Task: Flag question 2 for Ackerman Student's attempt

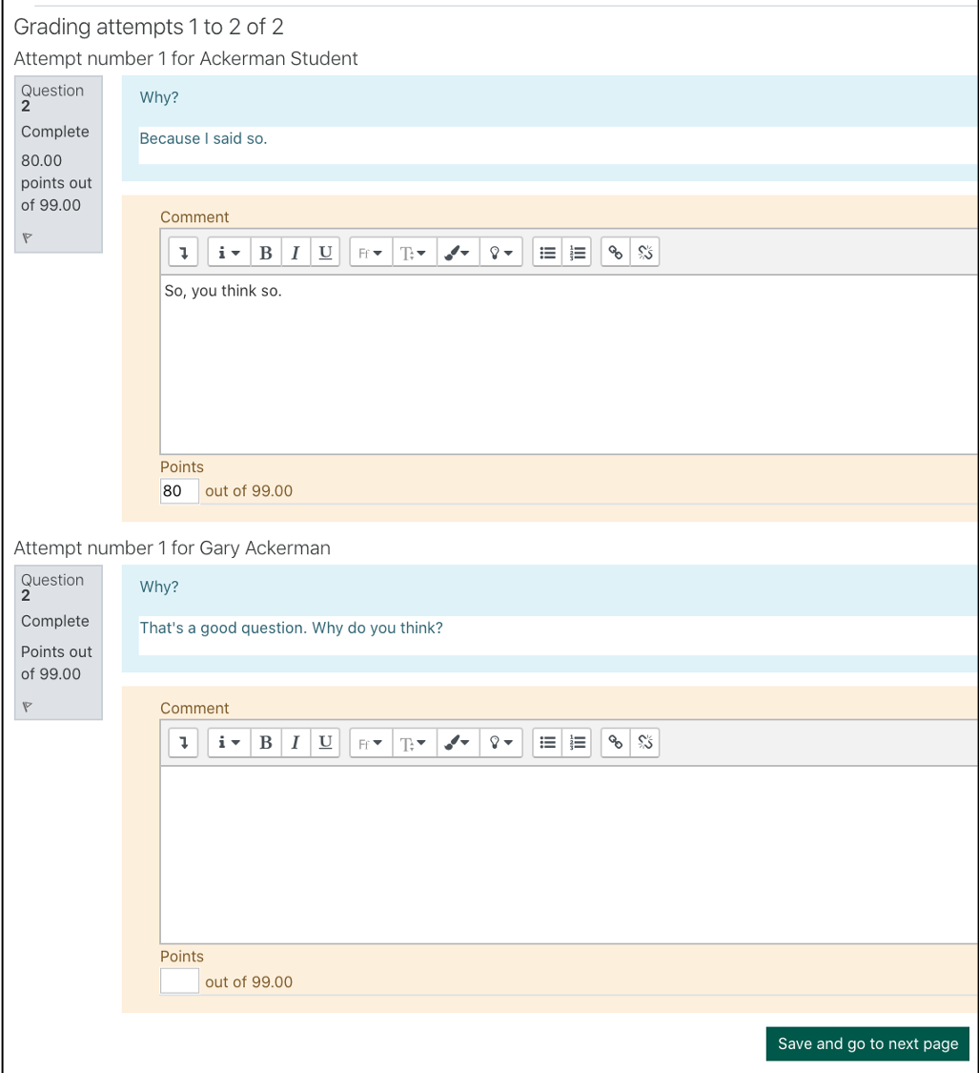Action: [x=27, y=237]
